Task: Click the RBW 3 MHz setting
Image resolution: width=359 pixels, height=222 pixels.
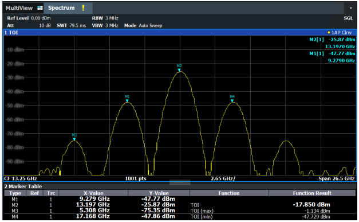Action: click(x=105, y=18)
